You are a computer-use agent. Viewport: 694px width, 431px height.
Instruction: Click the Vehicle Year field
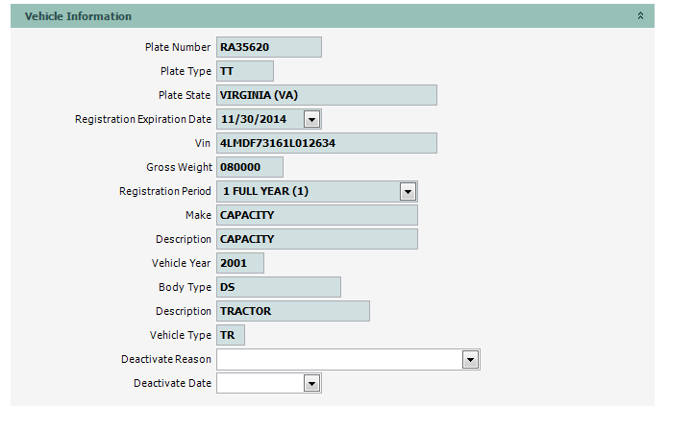point(239,263)
